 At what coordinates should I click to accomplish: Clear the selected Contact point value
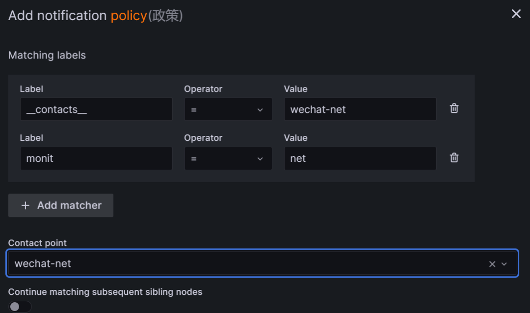[492, 264]
